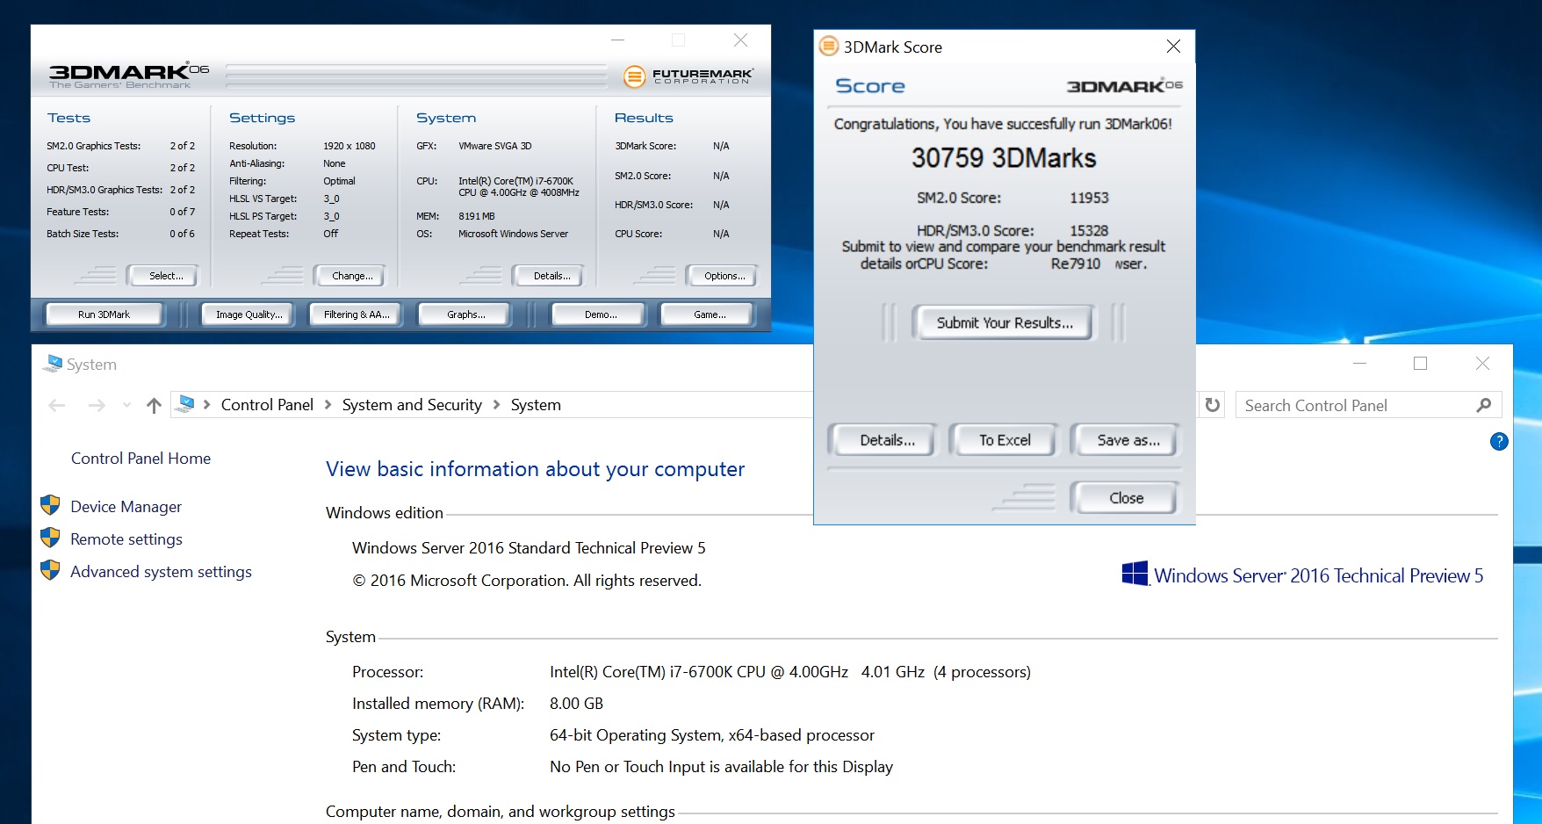1542x824 pixels.
Task: Click the '30759 3DMarks' score text
Action: (x=1004, y=158)
